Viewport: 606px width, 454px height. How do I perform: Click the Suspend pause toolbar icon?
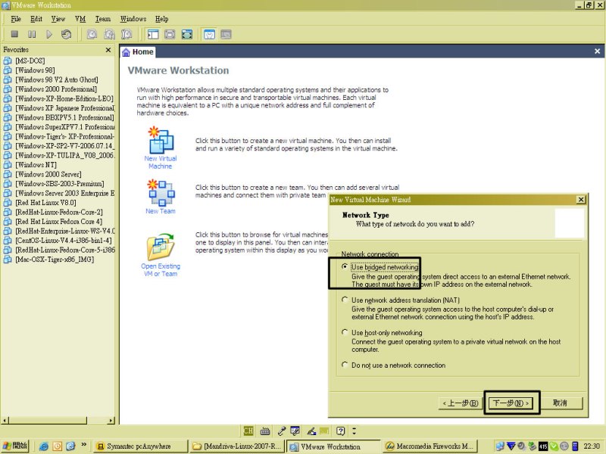32,34
